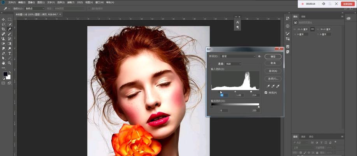Click the Options (T) button
This screenshot has height=156, width=357.
click(x=273, y=78)
